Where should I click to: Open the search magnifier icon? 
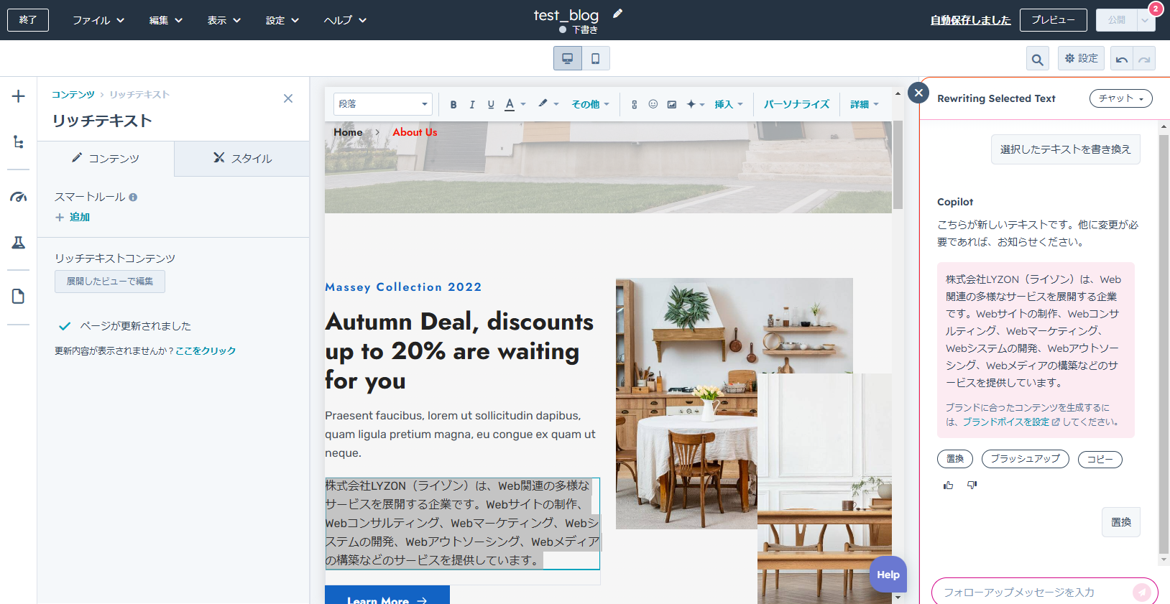pyautogui.click(x=1037, y=59)
